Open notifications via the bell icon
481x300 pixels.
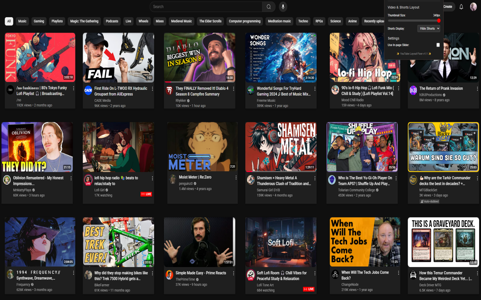point(461,7)
